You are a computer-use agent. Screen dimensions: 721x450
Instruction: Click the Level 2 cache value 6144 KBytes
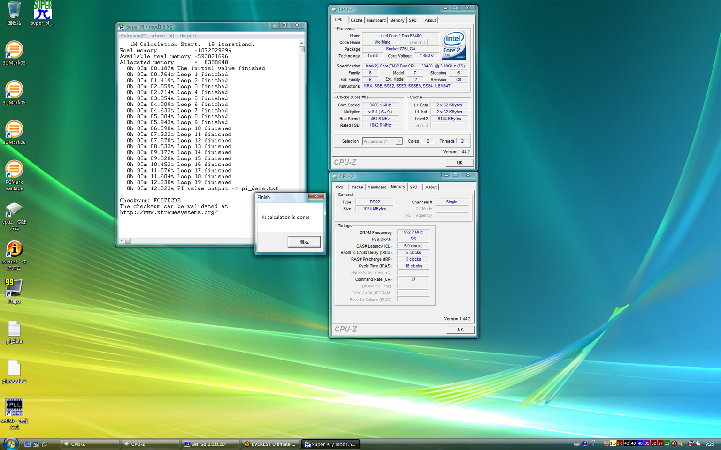point(449,119)
